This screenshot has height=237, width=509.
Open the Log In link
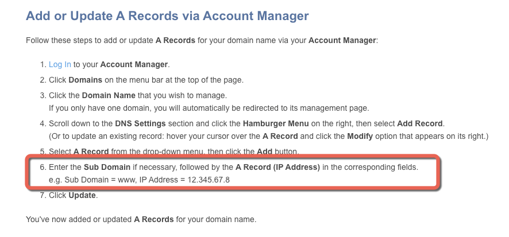coord(60,64)
